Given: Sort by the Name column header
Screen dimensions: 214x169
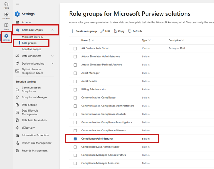Looking at the screenshot, I should 84,40.
